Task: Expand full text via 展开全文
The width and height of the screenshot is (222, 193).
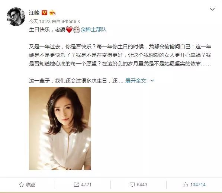Action: (x=136, y=81)
